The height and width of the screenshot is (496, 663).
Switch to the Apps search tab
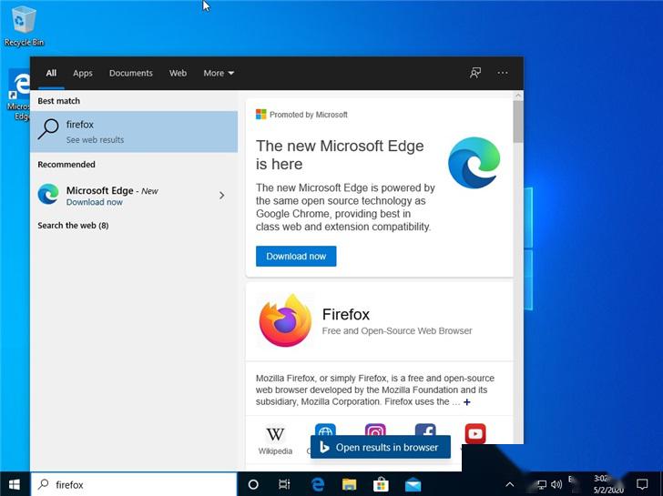click(83, 73)
